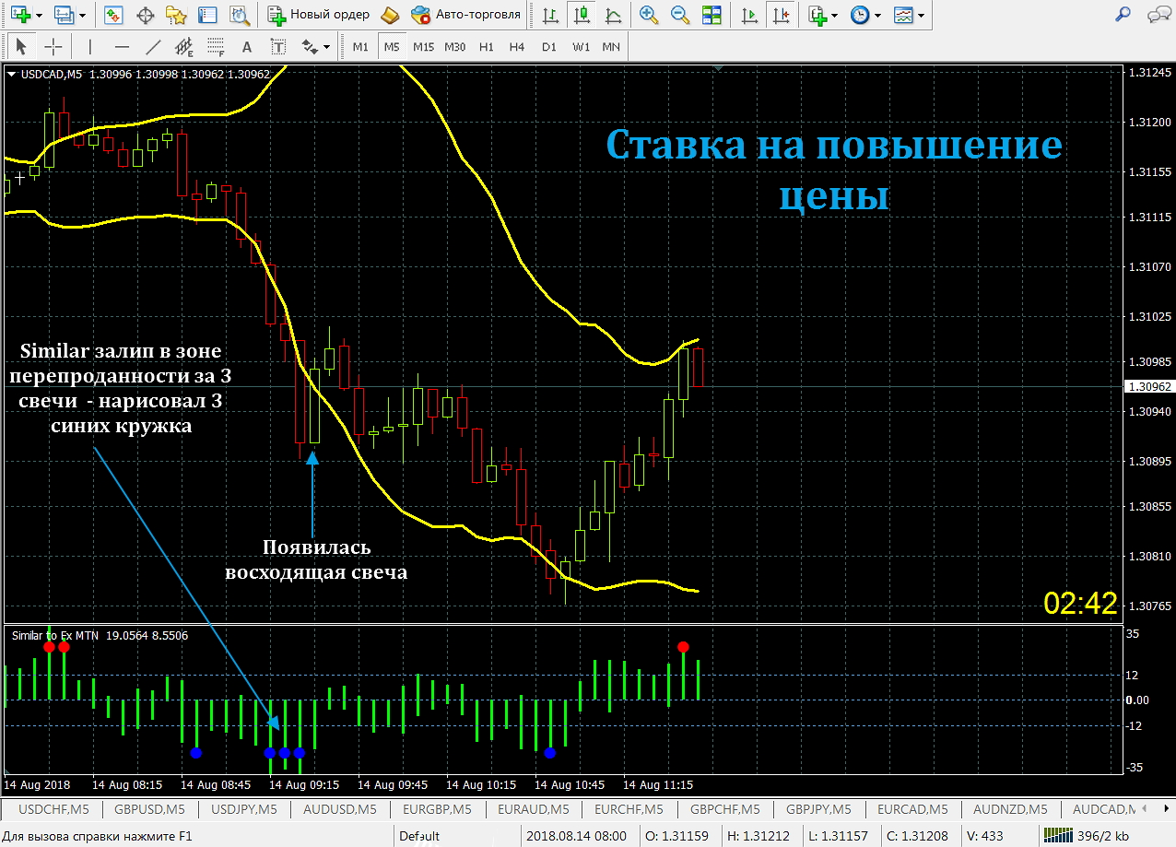
Task: Switch timeframe to H1
Action: [487, 46]
